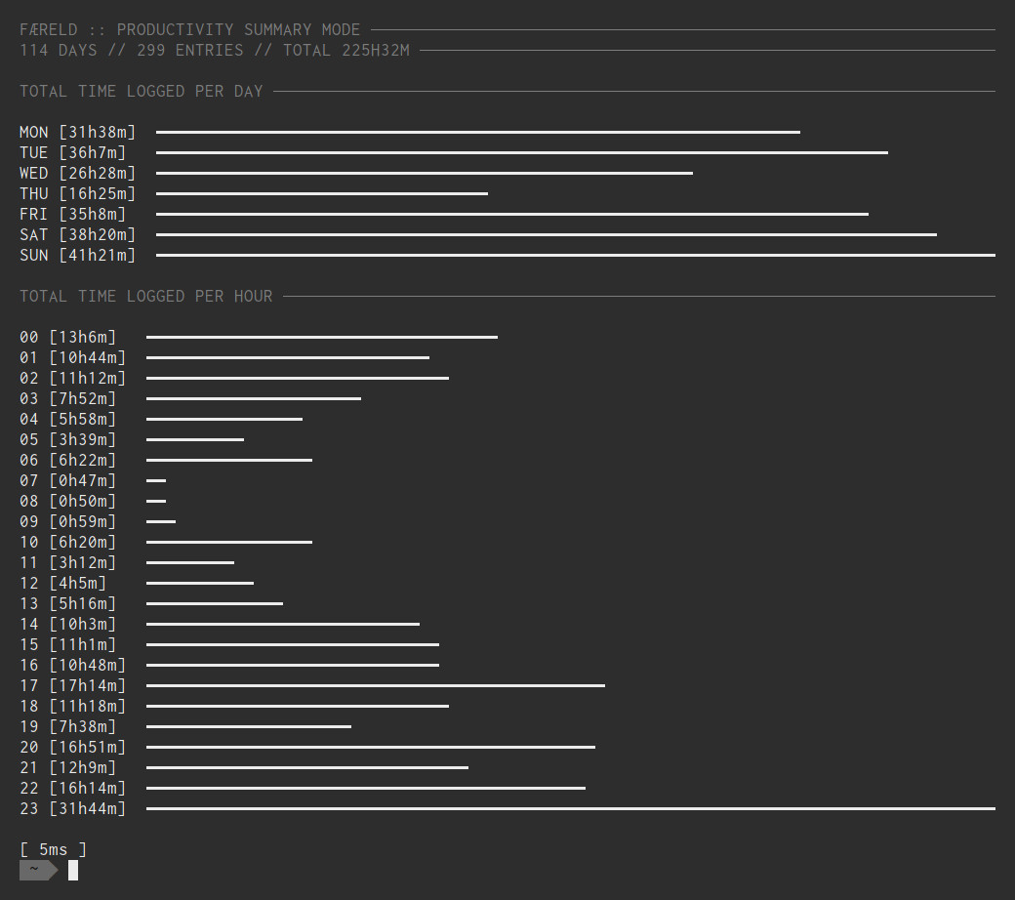
Task: Click the 03 [7h52m] hour label
Action: point(68,399)
